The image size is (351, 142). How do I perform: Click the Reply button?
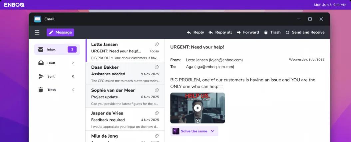pyautogui.click(x=195, y=32)
